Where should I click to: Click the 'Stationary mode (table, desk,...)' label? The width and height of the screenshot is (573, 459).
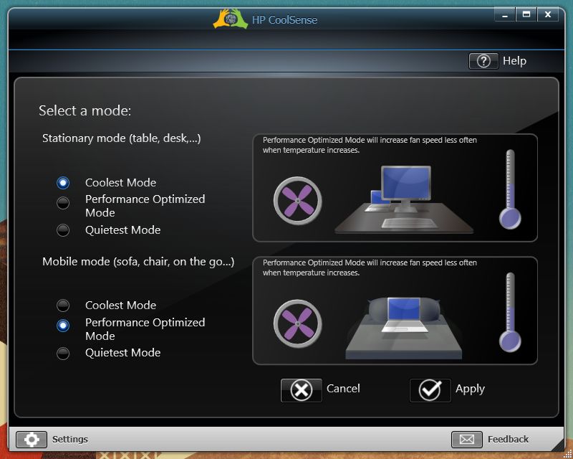(x=121, y=138)
